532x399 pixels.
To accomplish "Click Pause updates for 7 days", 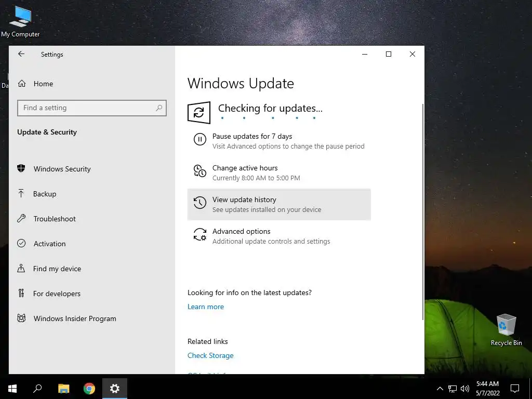I will click(x=279, y=141).
